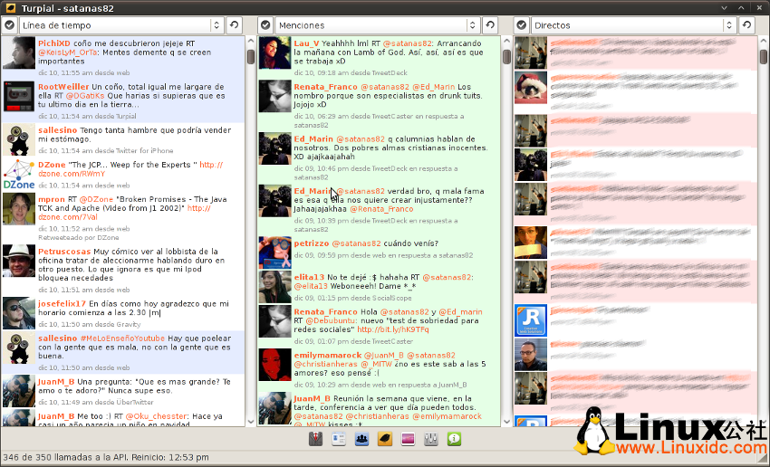Screen dimensions: 770x467
Task: Refresh the Línea de tiempo column
Action: pos(235,25)
